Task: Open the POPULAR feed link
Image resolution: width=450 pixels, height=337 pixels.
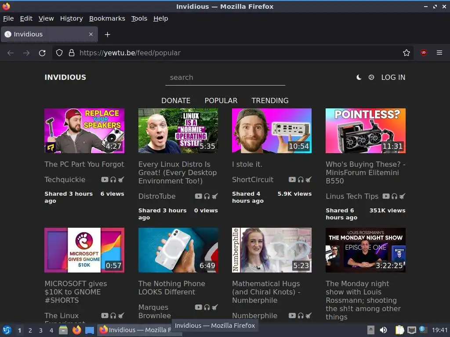Action: tap(221, 100)
